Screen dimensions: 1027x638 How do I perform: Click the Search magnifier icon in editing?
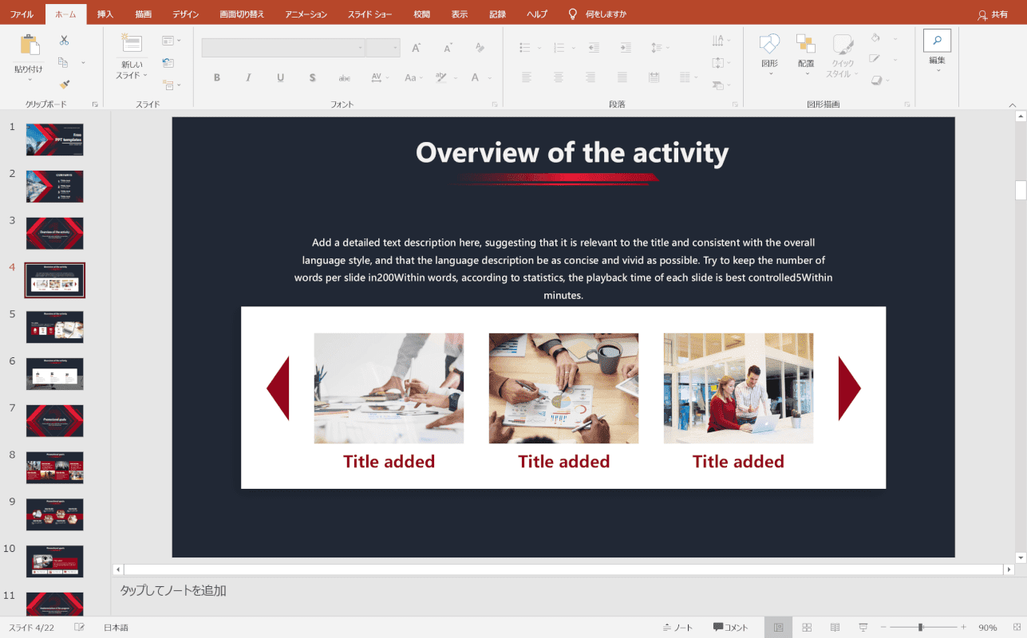(x=937, y=41)
